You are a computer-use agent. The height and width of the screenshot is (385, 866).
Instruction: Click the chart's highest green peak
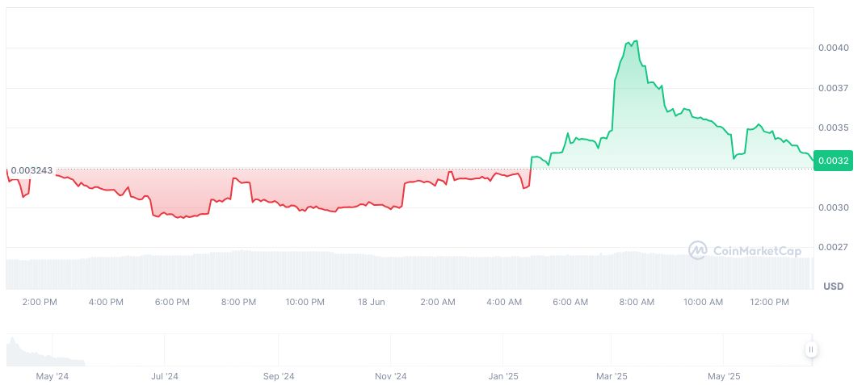point(637,41)
